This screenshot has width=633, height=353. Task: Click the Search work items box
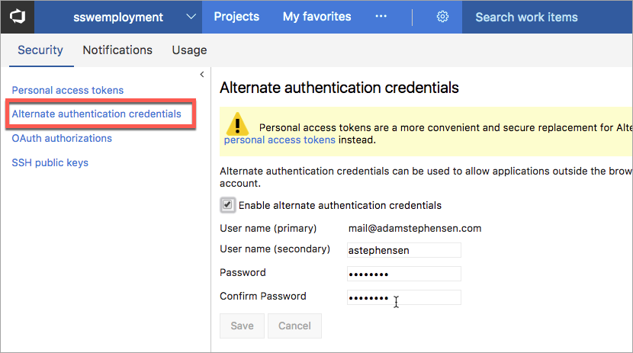[545, 17]
